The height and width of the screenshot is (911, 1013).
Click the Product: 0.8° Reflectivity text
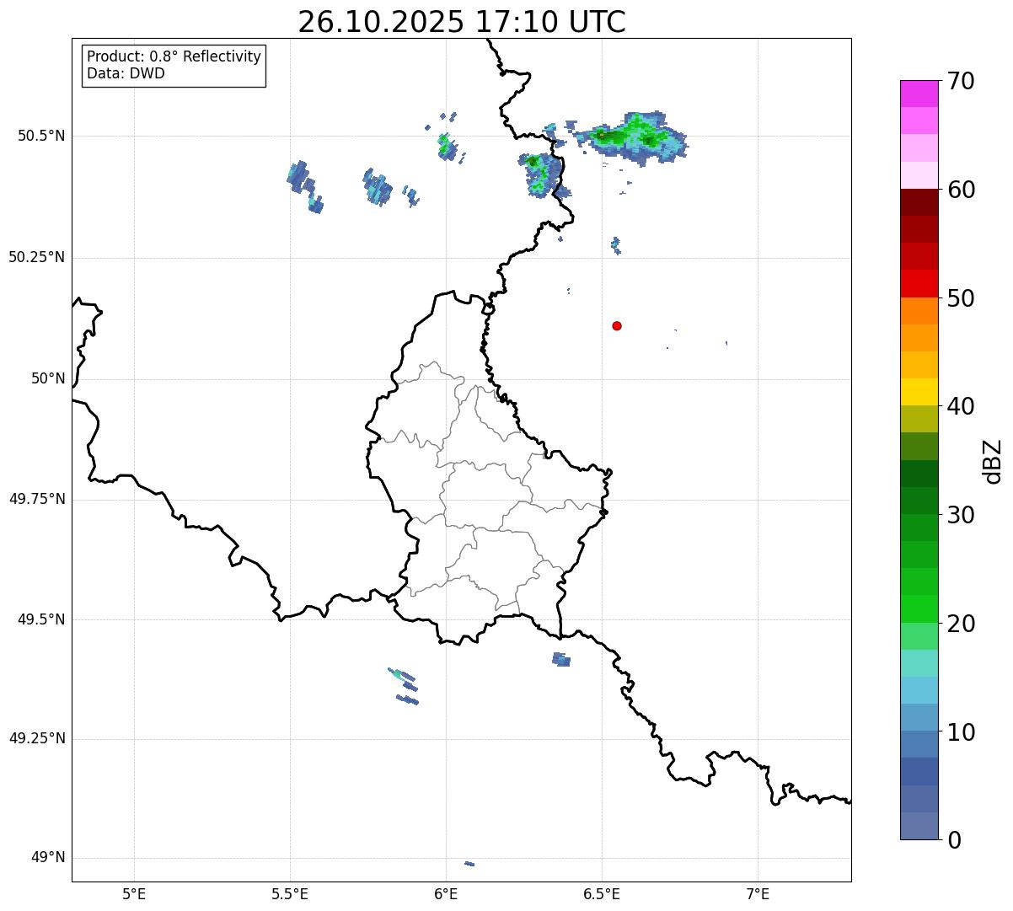(x=174, y=56)
